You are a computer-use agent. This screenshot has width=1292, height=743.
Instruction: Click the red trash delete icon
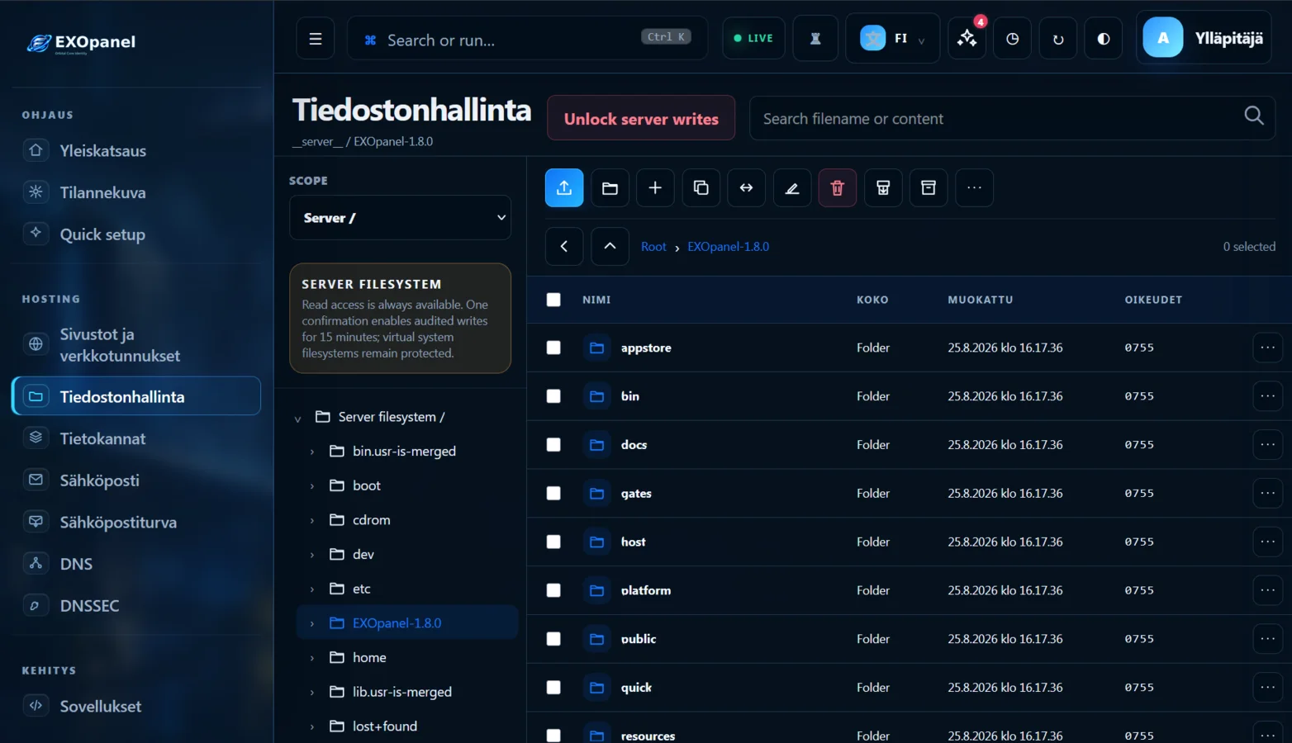coord(837,187)
